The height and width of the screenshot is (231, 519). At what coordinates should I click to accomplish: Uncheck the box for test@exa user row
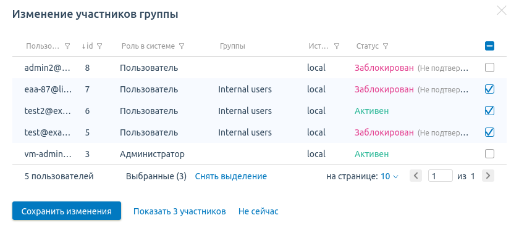pyautogui.click(x=489, y=132)
